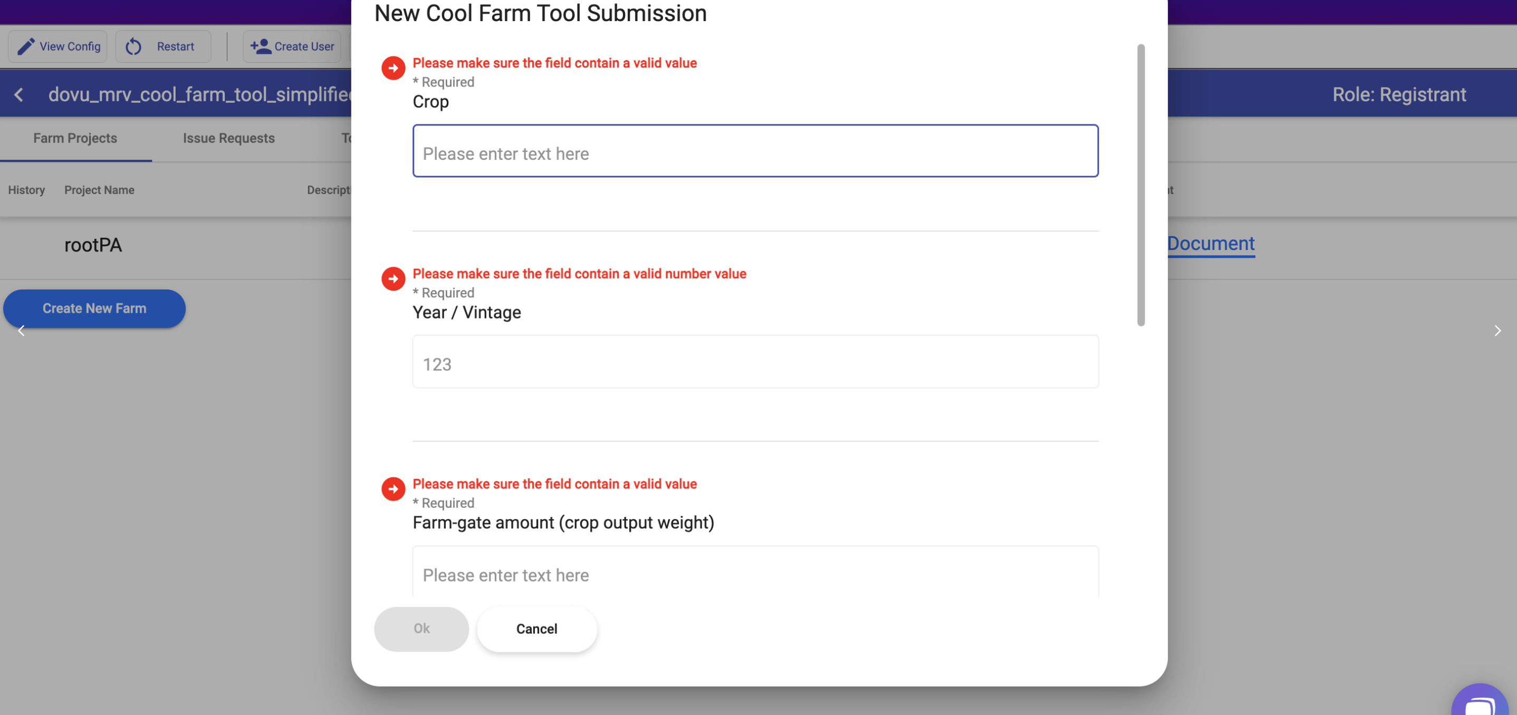The height and width of the screenshot is (715, 1517).
Task: Click the red arrow icon beside Year / Vintage
Action: [393, 279]
